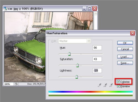Click the Saturation value field showing 43
The image size is (138, 102).
coord(97,59)
